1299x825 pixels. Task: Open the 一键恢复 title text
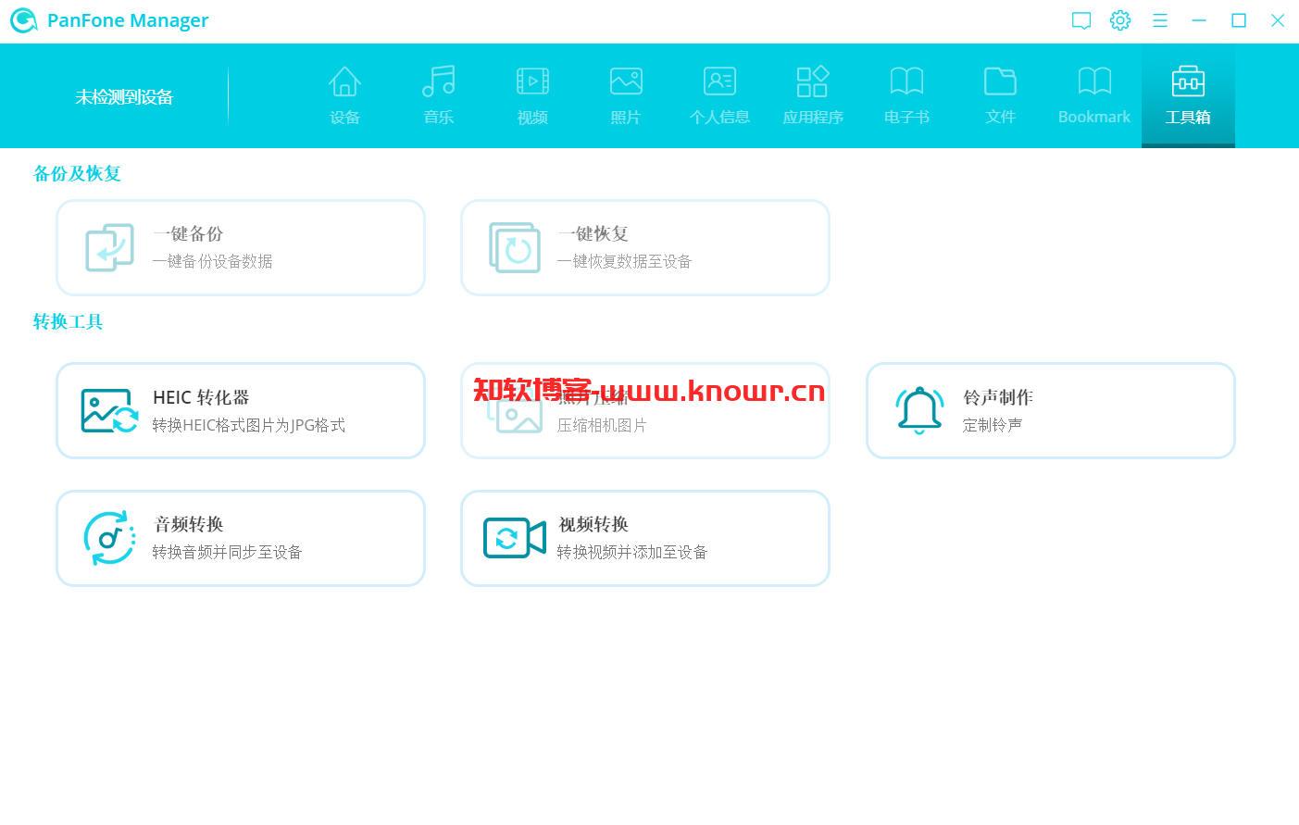pyautogui.click(x=593, y=234)
